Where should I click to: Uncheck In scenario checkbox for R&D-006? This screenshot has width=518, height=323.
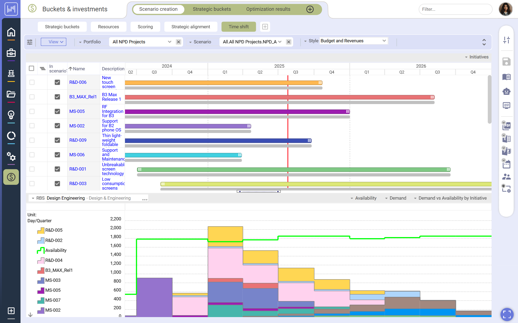57,82
